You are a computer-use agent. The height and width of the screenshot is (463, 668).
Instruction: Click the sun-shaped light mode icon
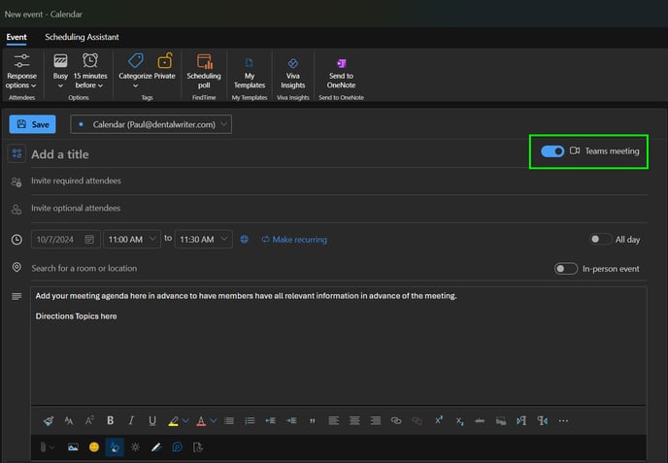pos(136,447)
